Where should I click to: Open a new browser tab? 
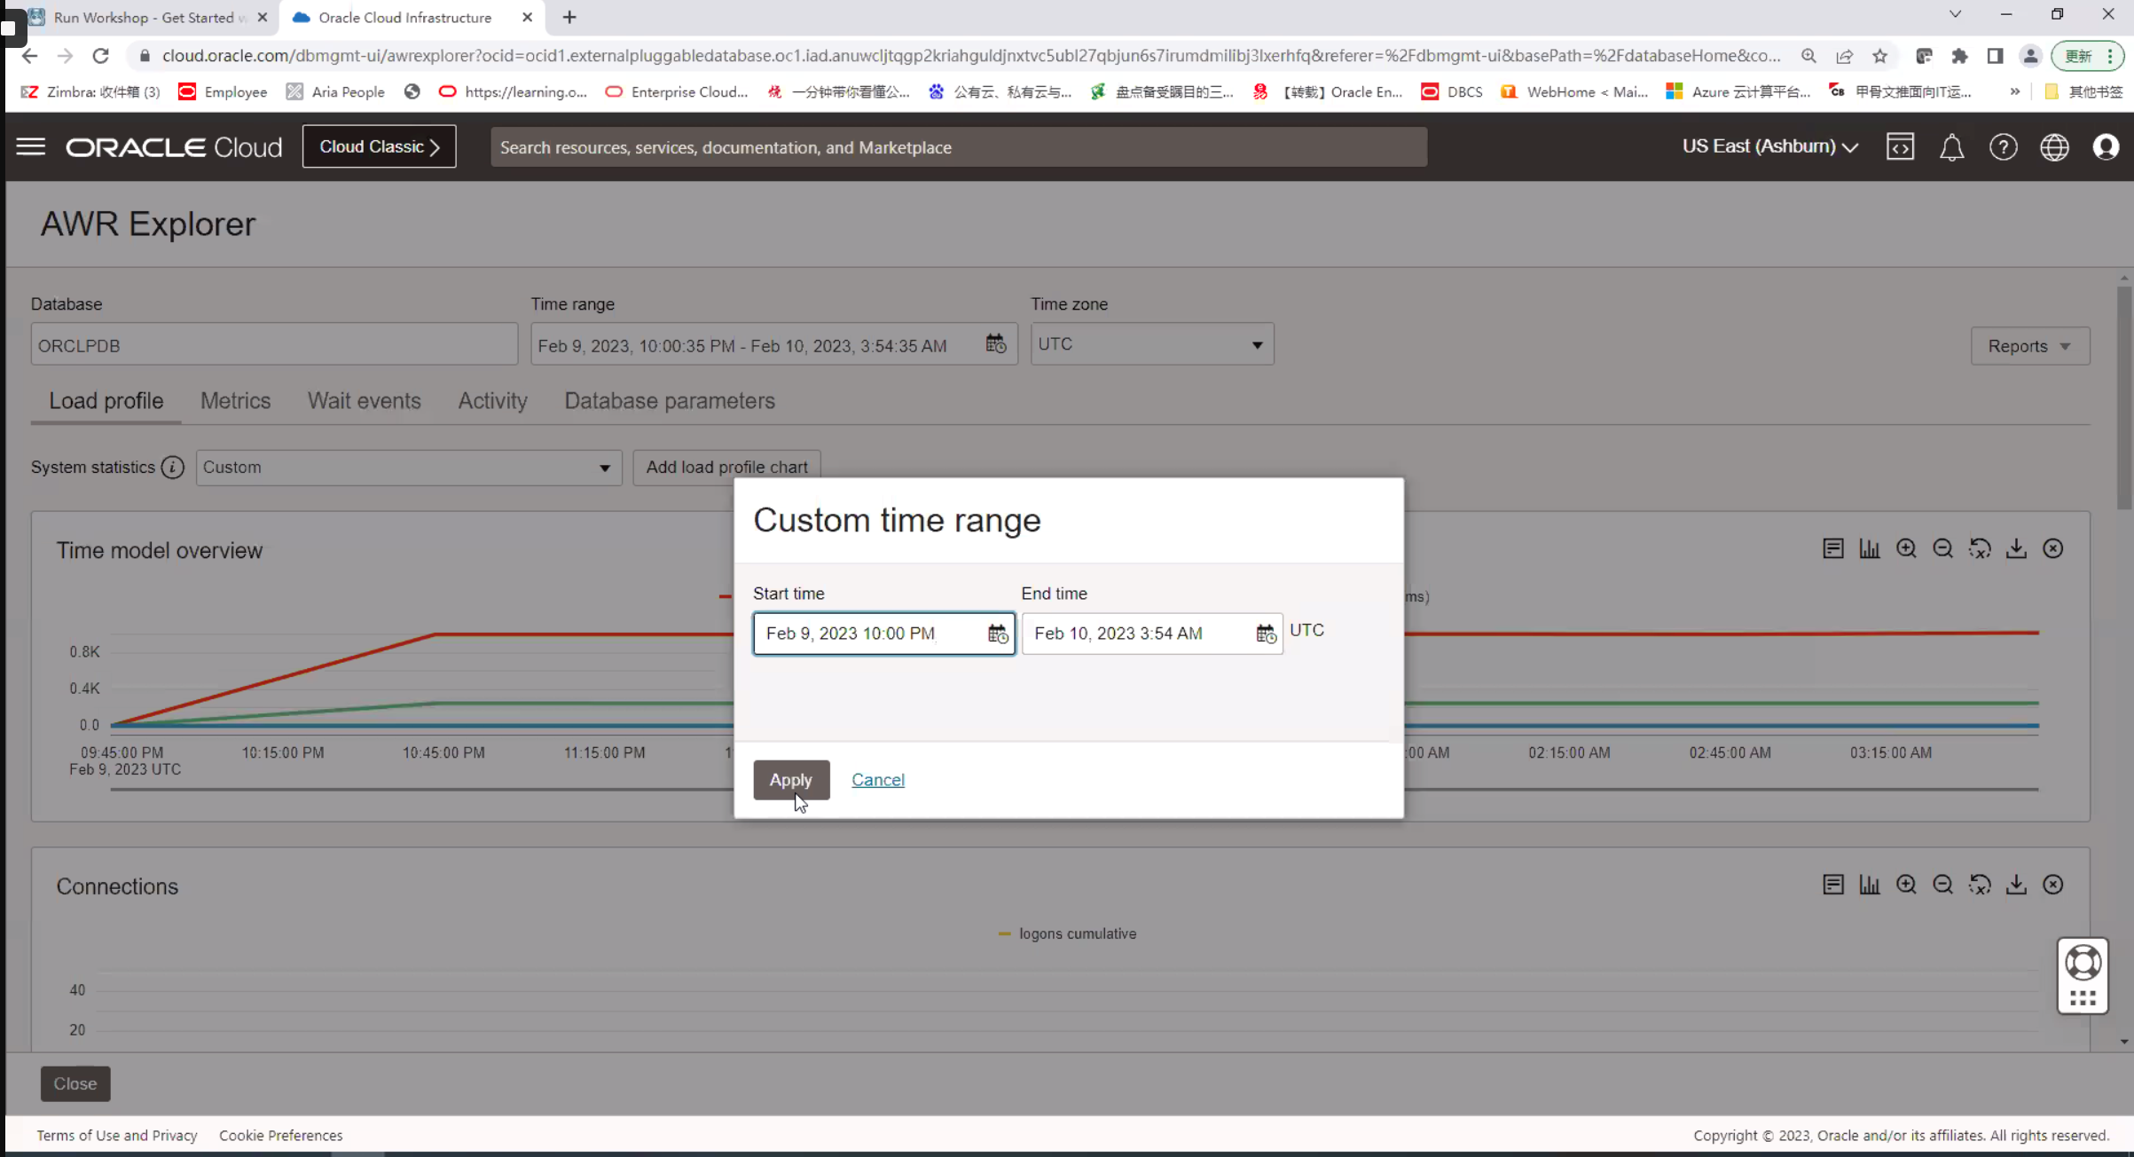[569, 17]
